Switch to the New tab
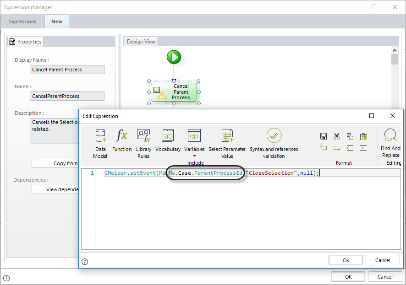 tap(57, 22)
